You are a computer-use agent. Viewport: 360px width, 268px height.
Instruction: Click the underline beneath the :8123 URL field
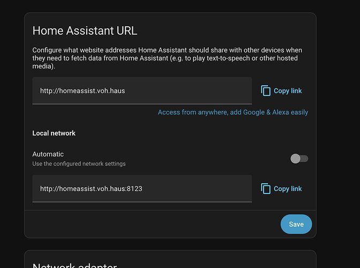click(142, 202)
